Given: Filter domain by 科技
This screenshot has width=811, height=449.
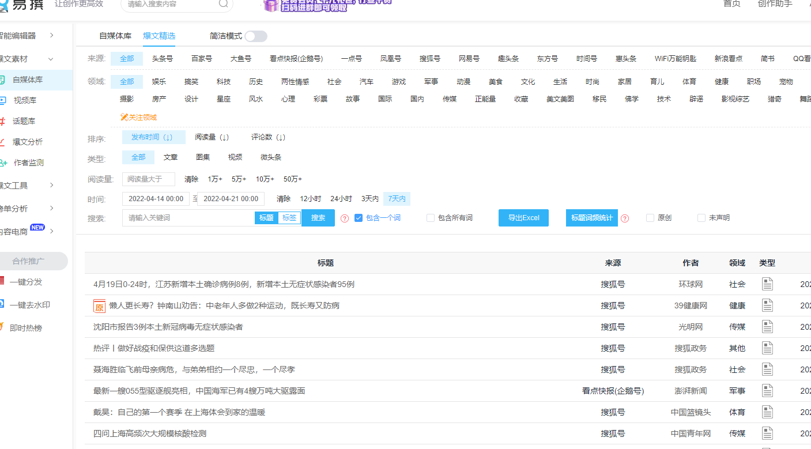Looking at the screenshot, I should [224, 82].
